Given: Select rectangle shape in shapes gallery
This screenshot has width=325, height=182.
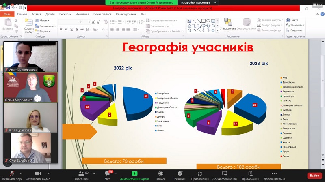Looking at the screenshot, I should click(x=204, y=21).
